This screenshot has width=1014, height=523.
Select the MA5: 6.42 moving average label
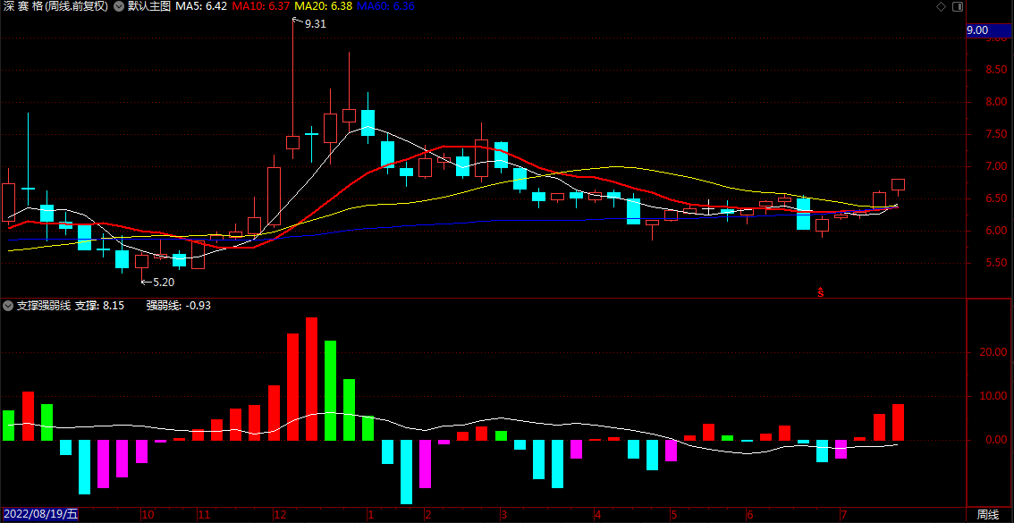click(x=201, y=6)
